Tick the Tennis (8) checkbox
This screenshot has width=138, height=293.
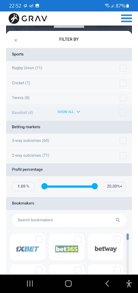123,98
